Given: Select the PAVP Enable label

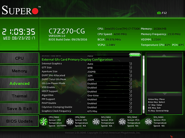Looking at the screenshot, I should pos(49,103).
